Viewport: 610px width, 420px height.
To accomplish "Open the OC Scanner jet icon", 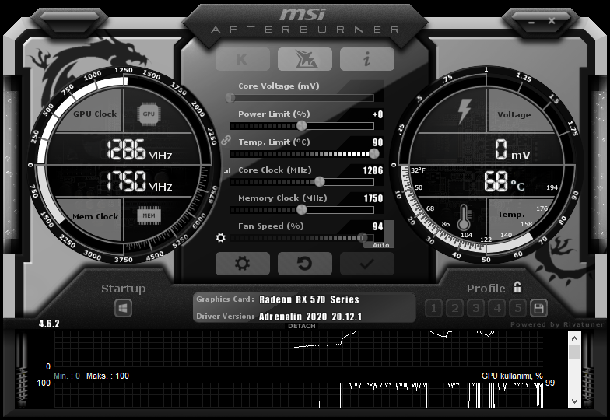I will (x=305, y=59).
